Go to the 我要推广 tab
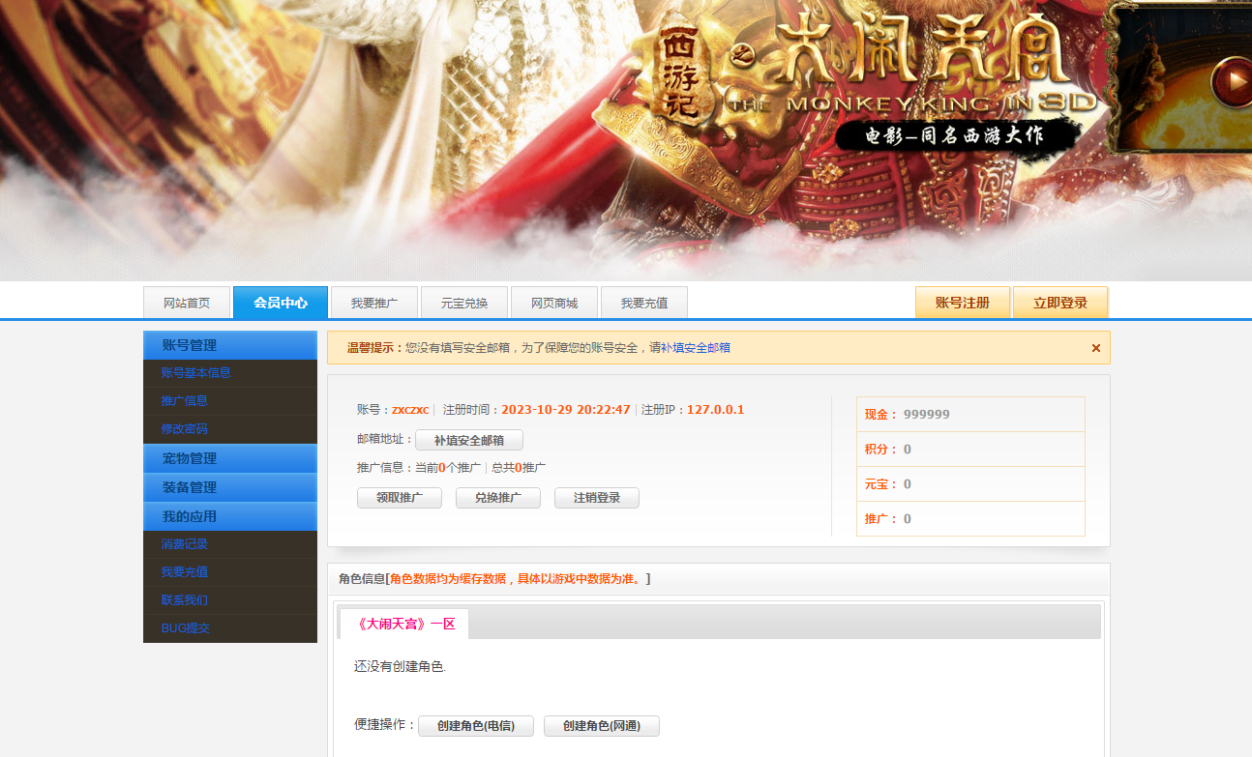 pos(374,303)
